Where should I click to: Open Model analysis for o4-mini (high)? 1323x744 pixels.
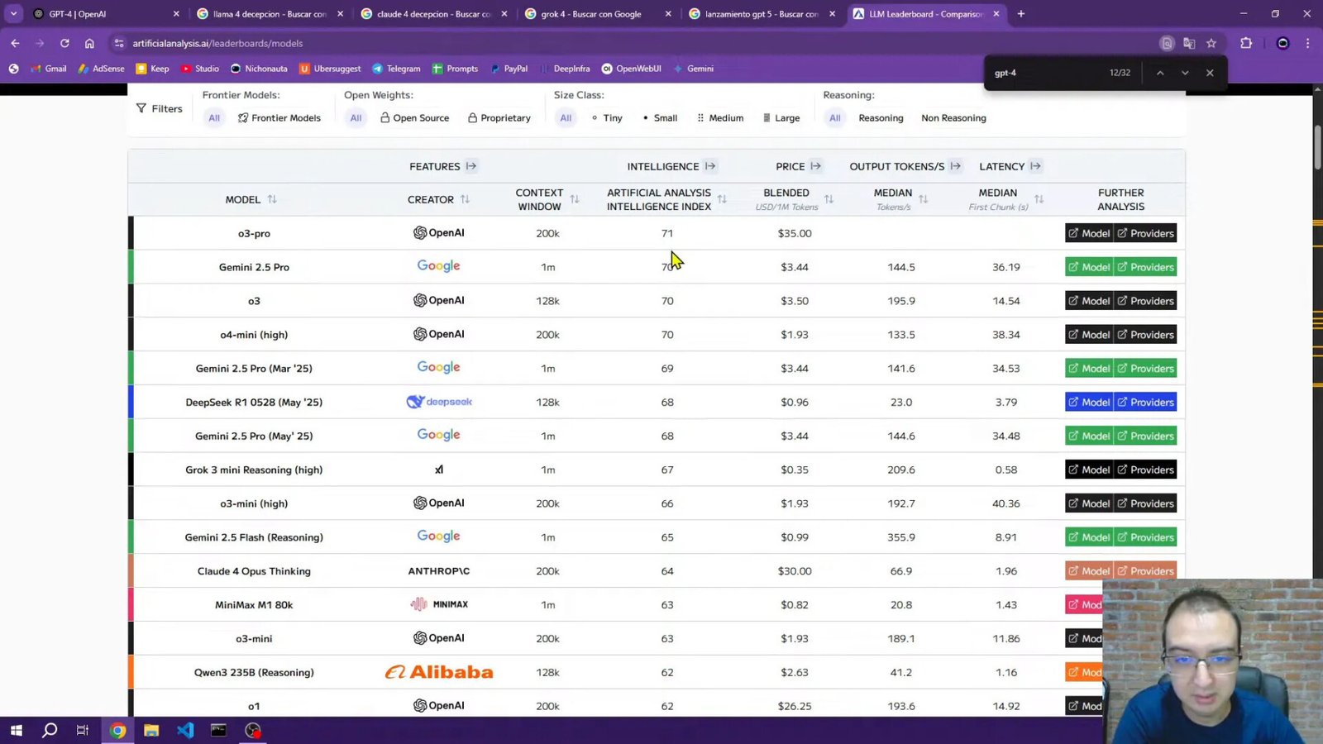pos(1089,335)
